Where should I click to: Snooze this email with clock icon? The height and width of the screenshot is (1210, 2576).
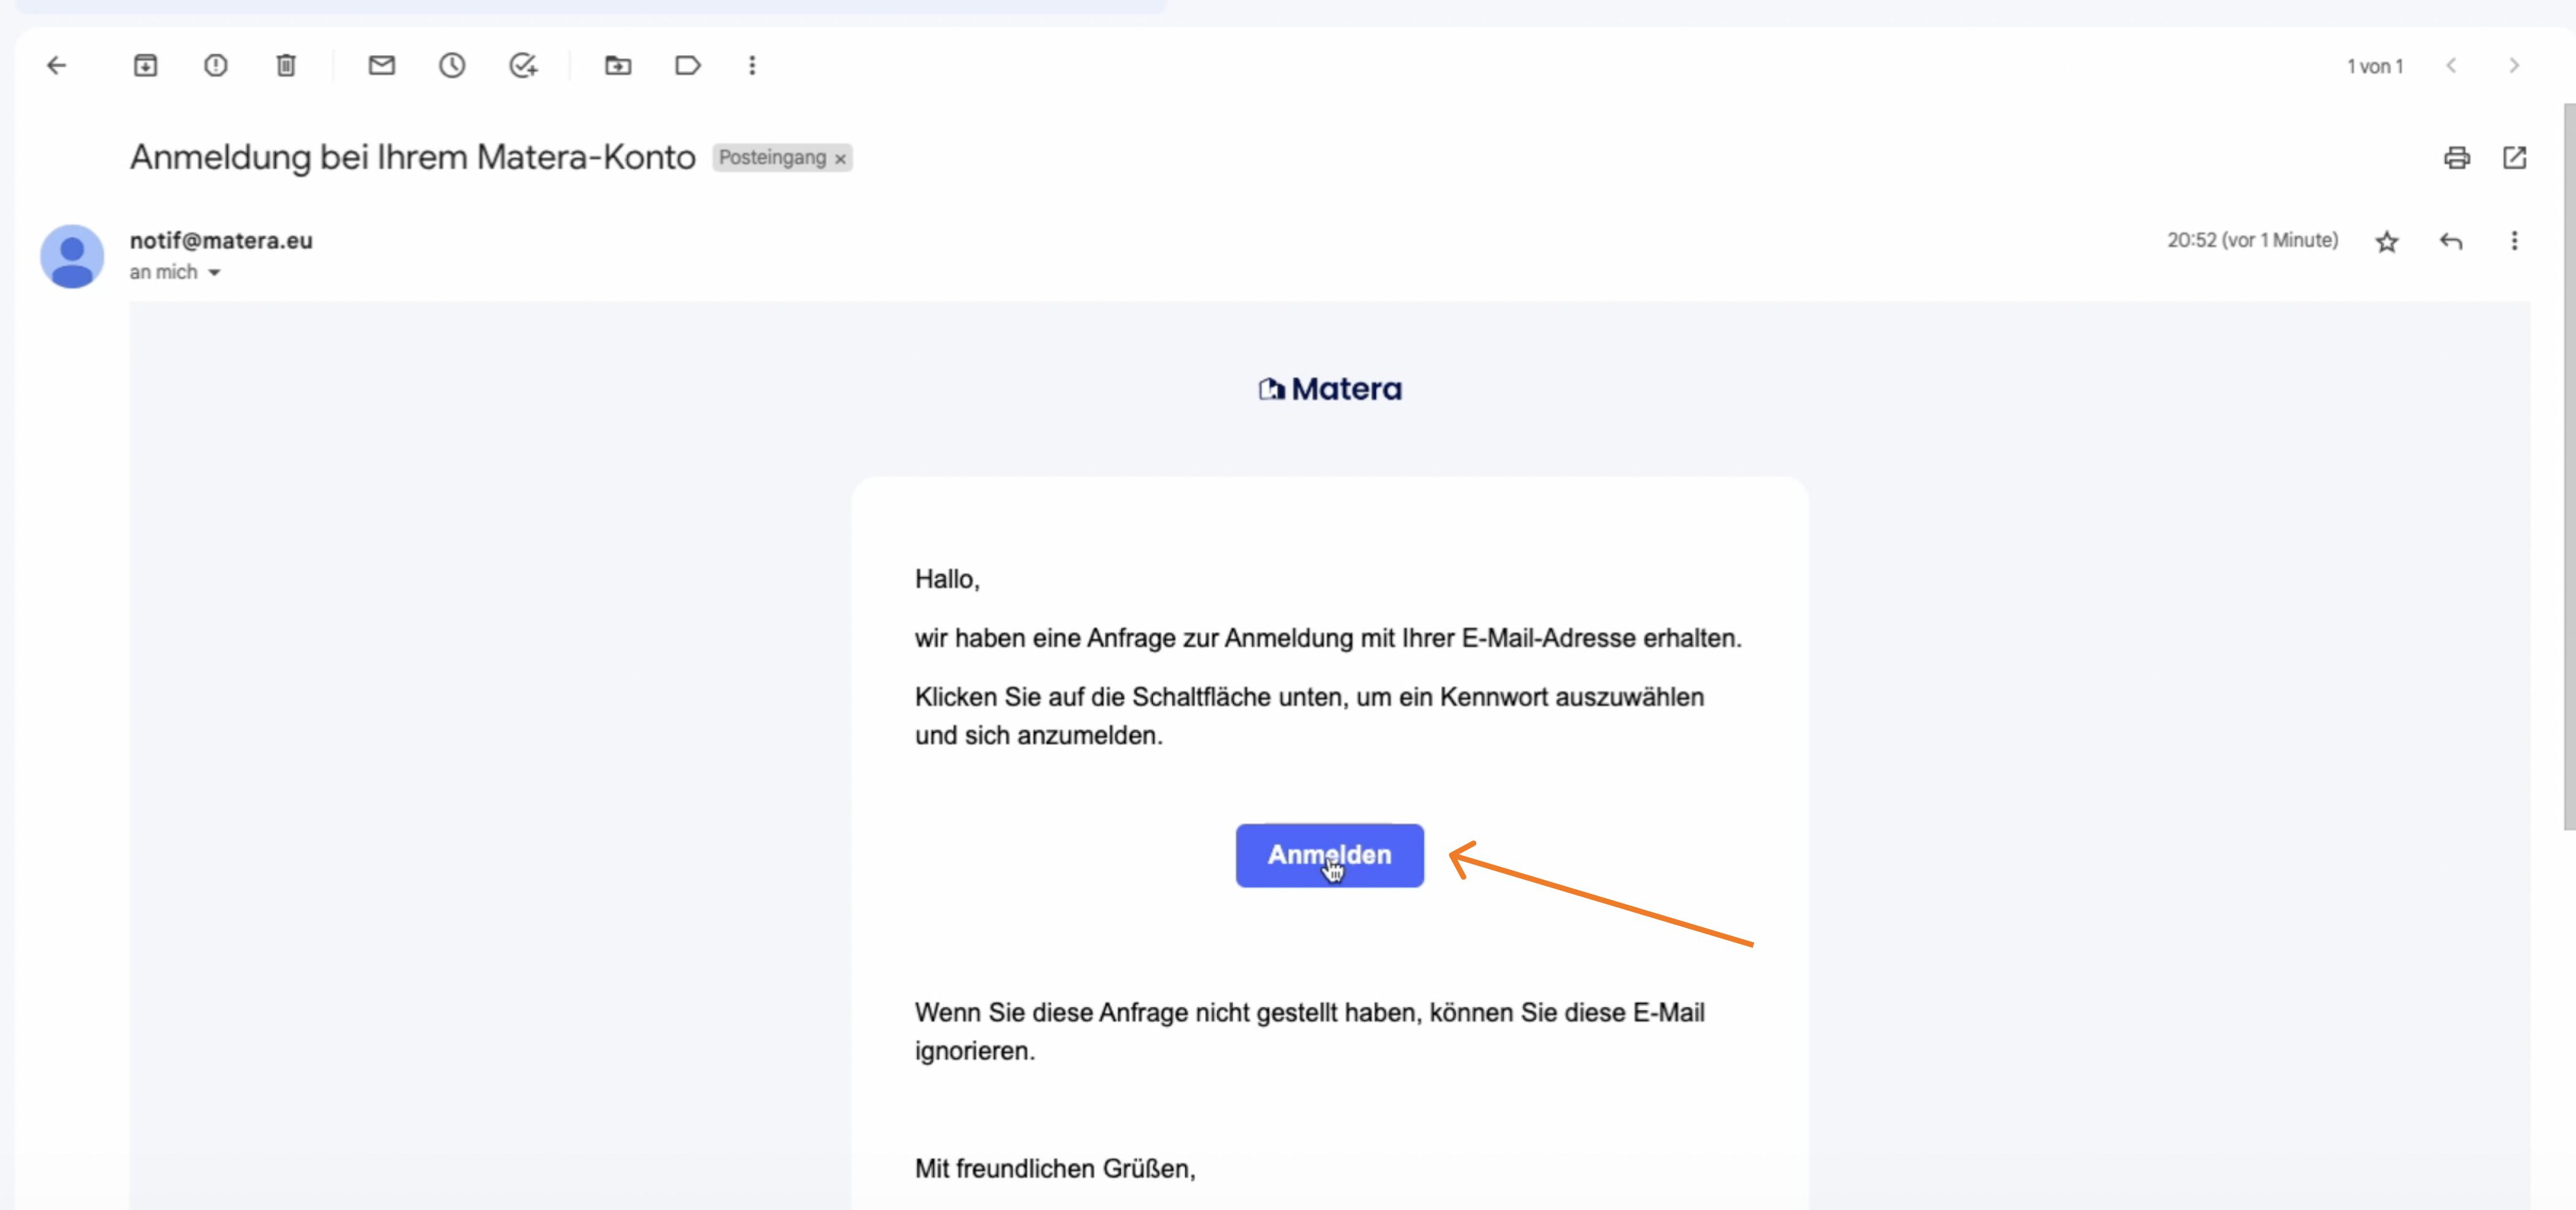(x=452, y=66)
